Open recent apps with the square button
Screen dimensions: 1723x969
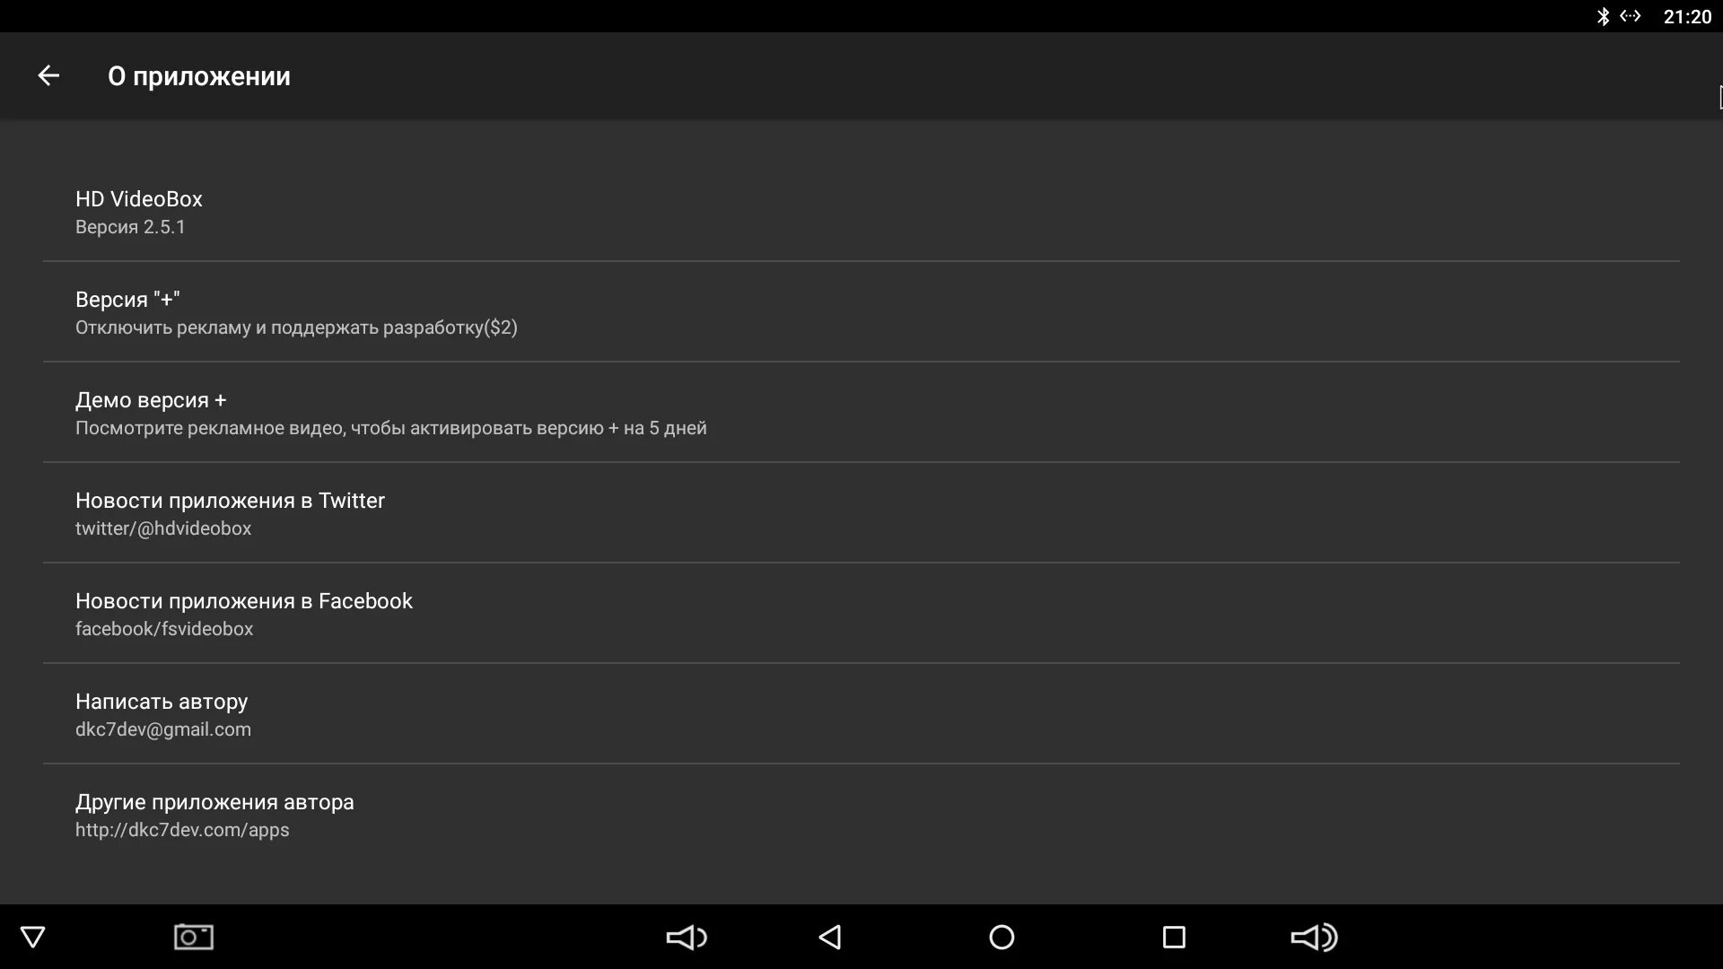1174,938
